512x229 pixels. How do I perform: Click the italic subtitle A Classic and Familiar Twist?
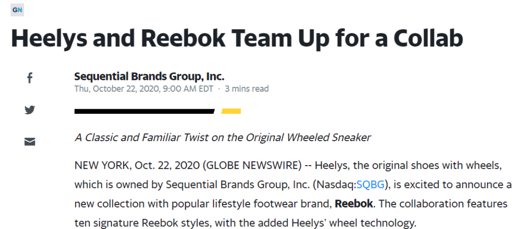click(222, 138)
